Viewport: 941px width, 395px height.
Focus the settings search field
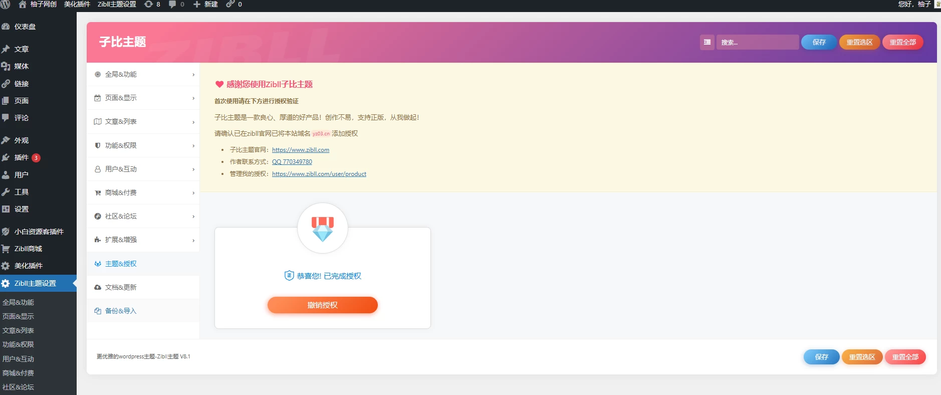coord(757,42)
